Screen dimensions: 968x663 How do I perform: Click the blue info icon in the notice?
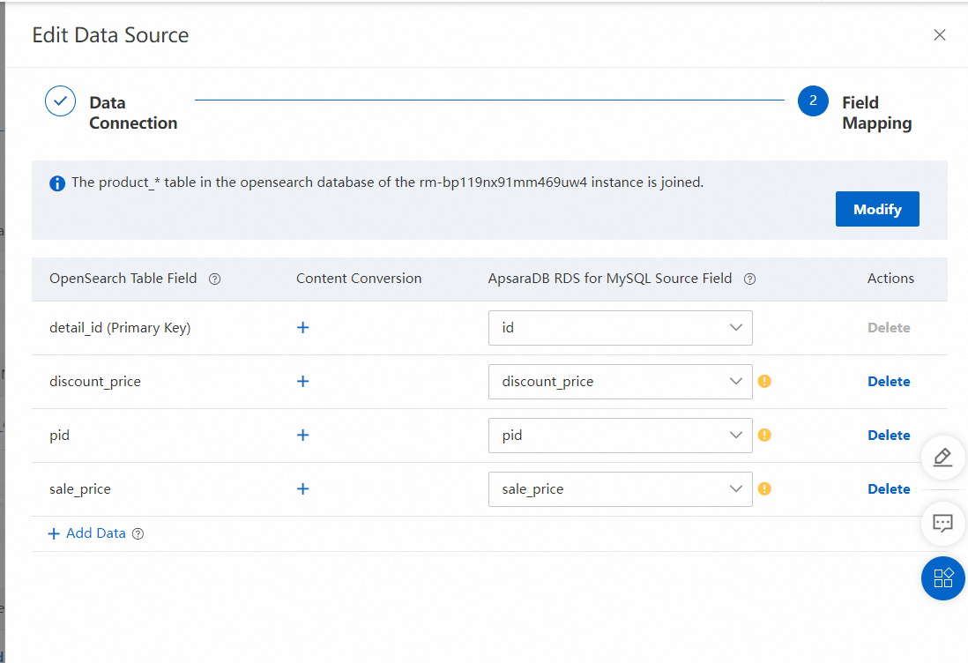(57, 183)
